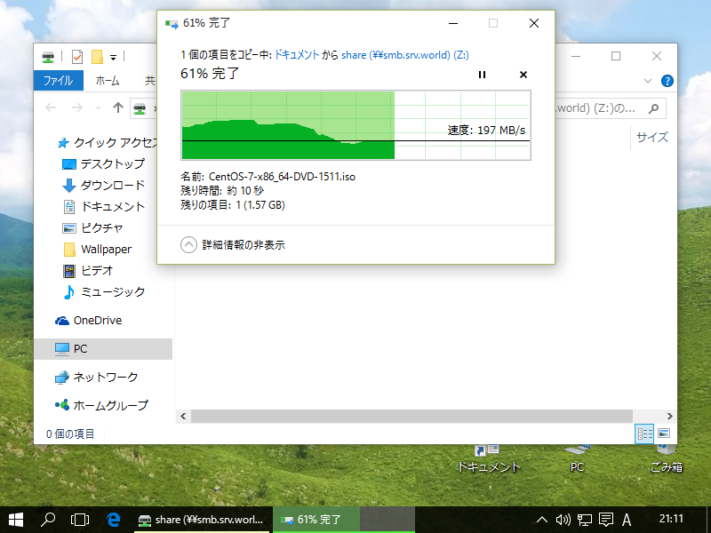Open the quick access toolbar dropdown arrow
The height and width of the screenshot is (533, 711).
pos(114,58)
